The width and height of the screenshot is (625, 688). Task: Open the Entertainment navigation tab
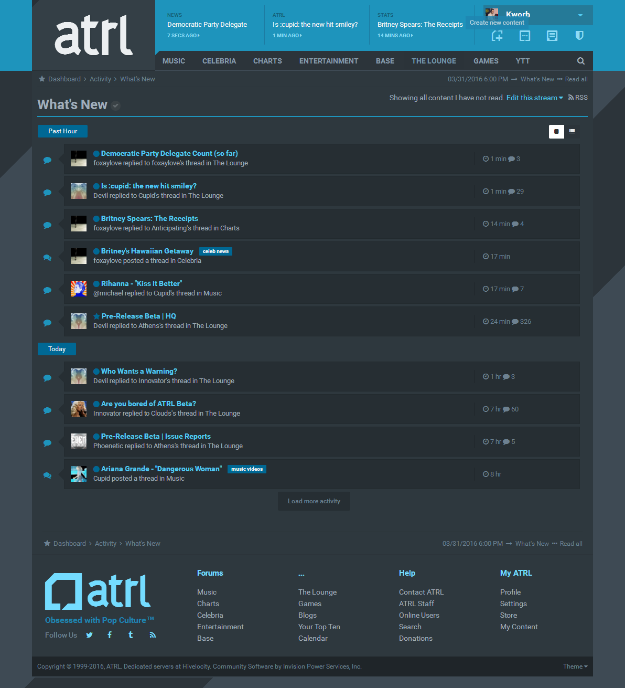coord(329,61)
